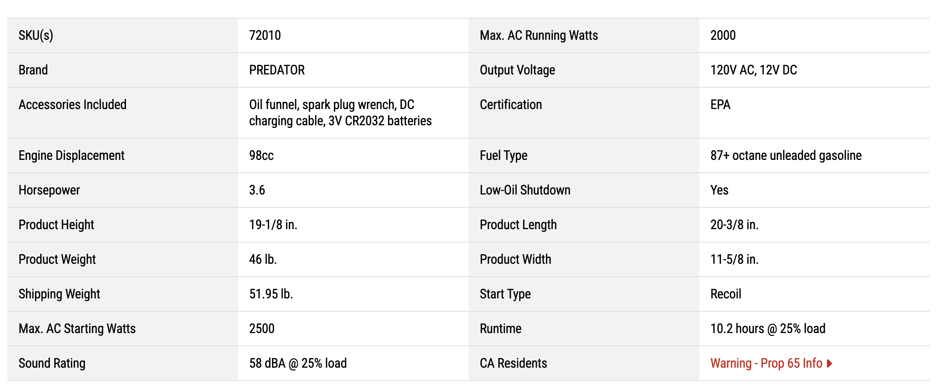Image resolution: width=941 pixels, height=392 pixels.
Task: Select the SKU value 72010
Action: click(265, 35)
